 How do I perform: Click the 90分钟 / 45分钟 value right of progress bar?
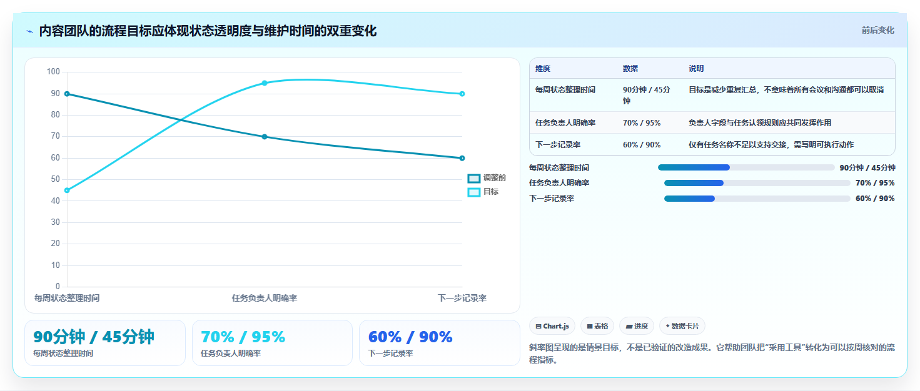click(x=867, y=167)
